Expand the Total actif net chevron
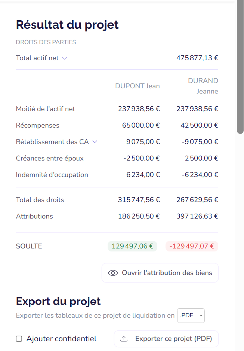The image size is (244, 351). point(64,58)
